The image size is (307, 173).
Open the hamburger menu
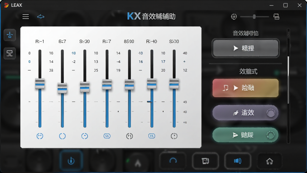coord(26,17)
